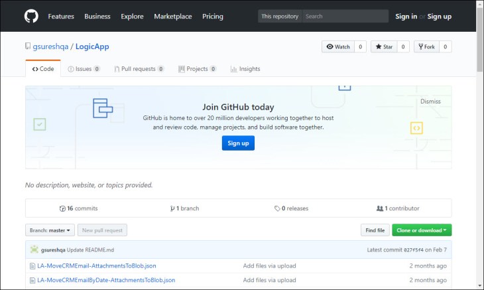View the 16 commits history
The height and width of the screenshot is (290, 484).
(78, 208)
